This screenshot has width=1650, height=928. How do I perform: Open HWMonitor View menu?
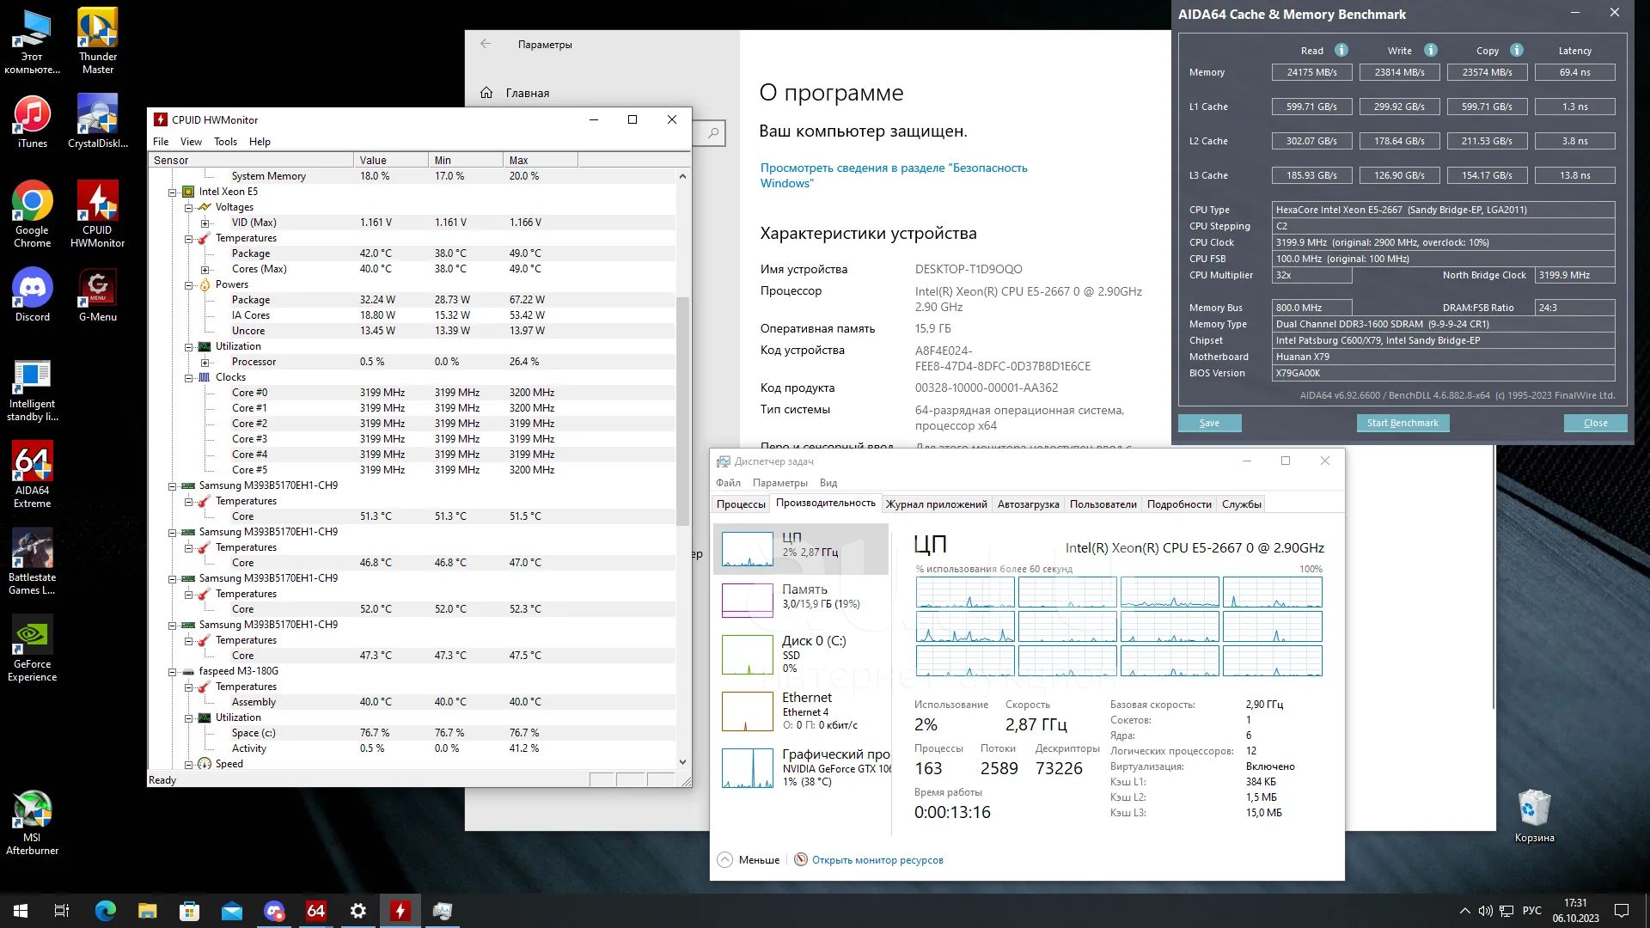click(x=191, y=142)
